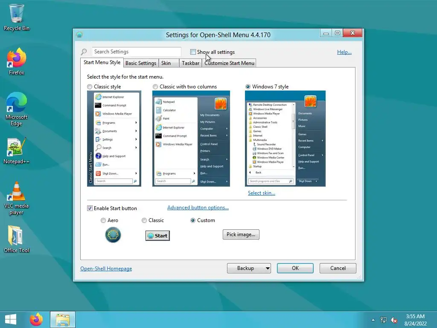Click the network status tray icon

pos(384,320)
